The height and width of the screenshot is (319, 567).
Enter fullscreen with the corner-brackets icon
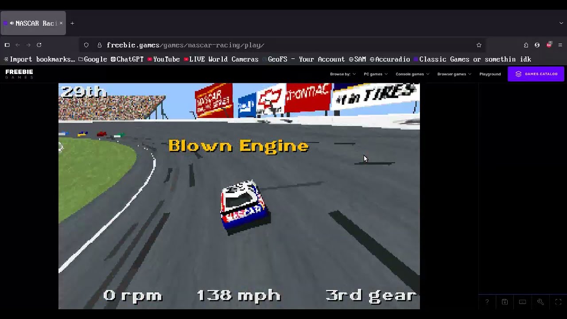point(558,302)
